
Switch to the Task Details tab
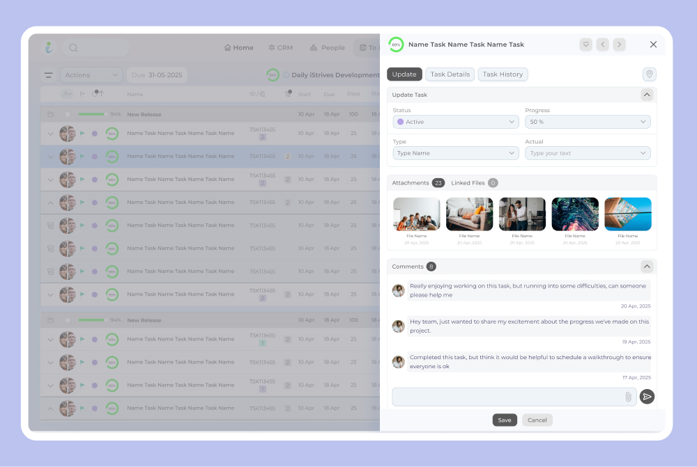coord(450,74)
